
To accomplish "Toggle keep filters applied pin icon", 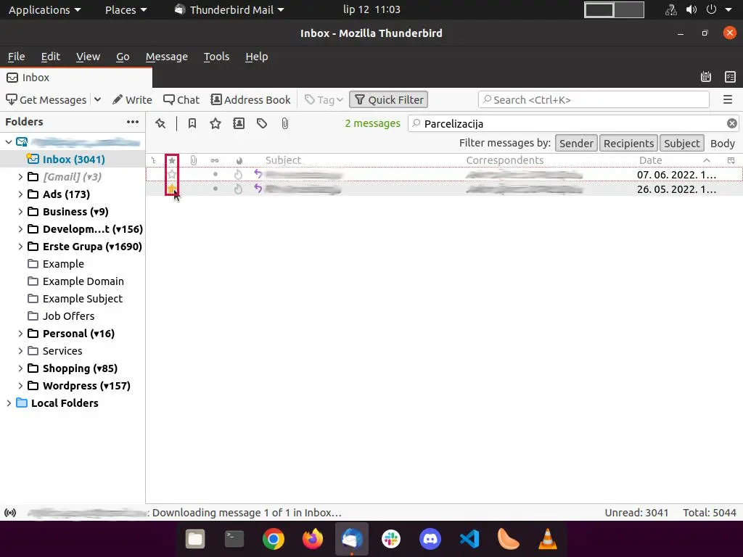I will pyautogui.click(x=160, y=123).
